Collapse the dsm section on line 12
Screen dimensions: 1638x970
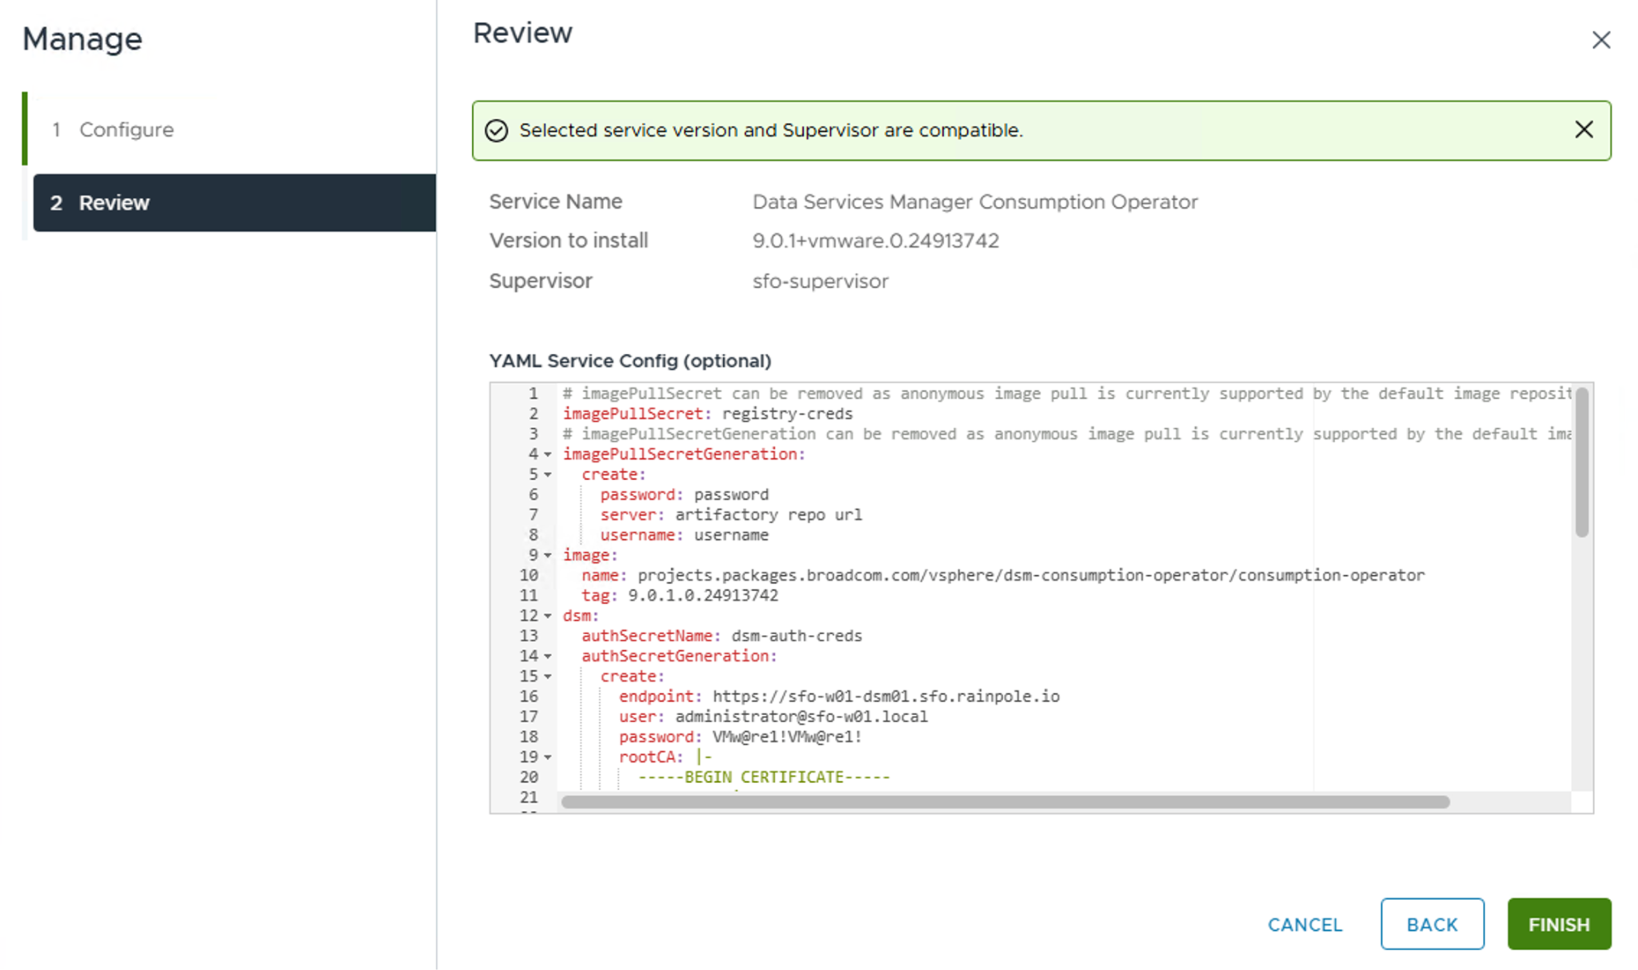pos(548,616)
